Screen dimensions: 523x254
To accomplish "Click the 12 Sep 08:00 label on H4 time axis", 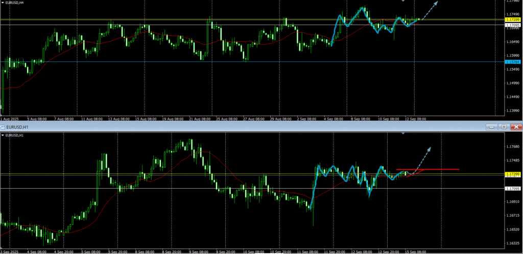I will point(415,119).
